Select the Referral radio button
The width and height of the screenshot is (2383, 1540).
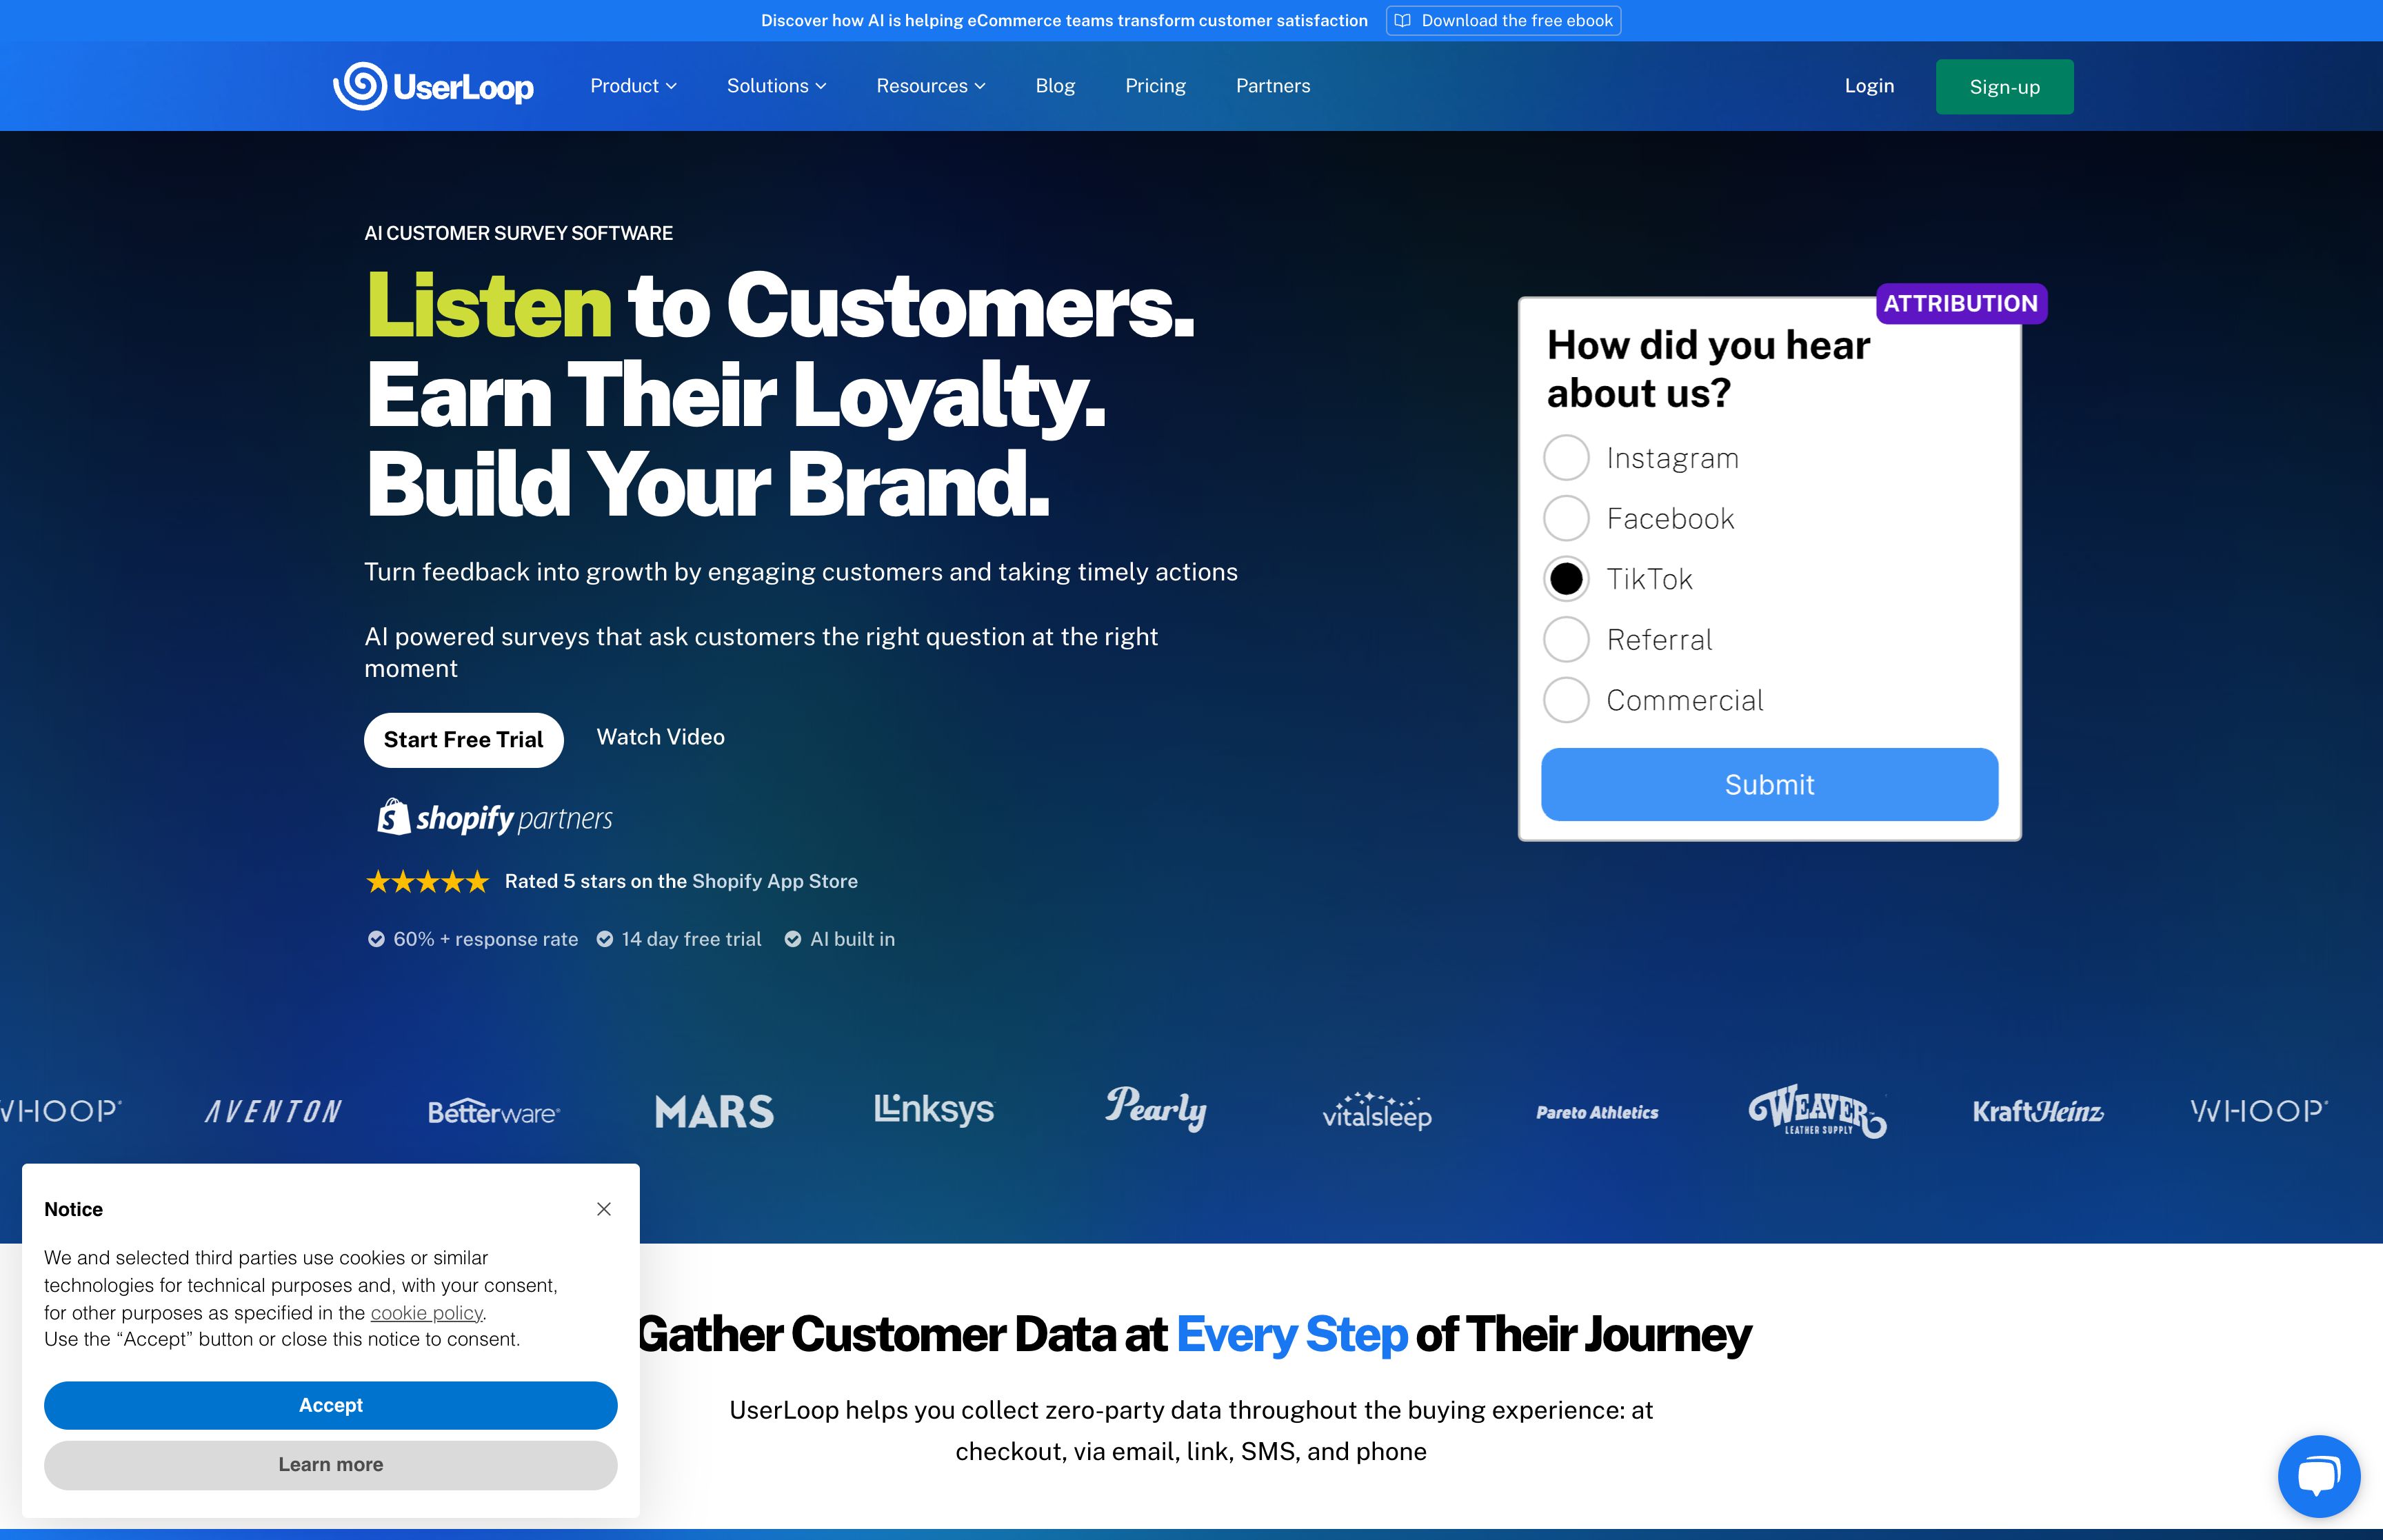1567,639
